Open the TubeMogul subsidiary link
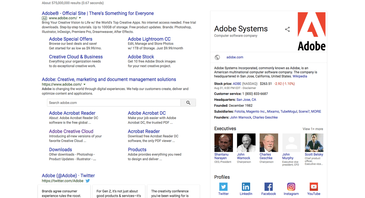 click(x=289, y=112)
